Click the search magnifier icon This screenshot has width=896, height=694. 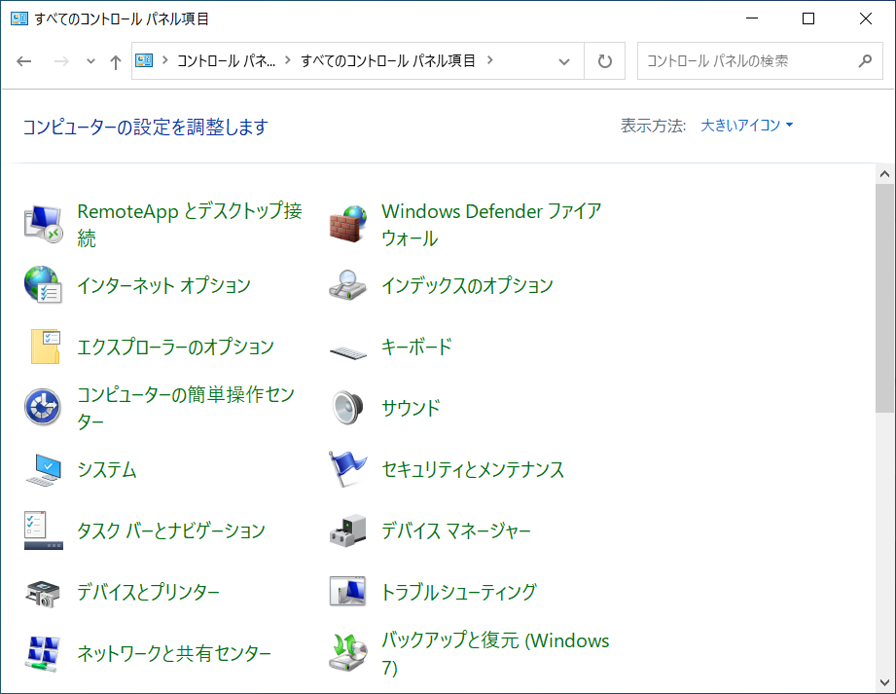[865, 60]
